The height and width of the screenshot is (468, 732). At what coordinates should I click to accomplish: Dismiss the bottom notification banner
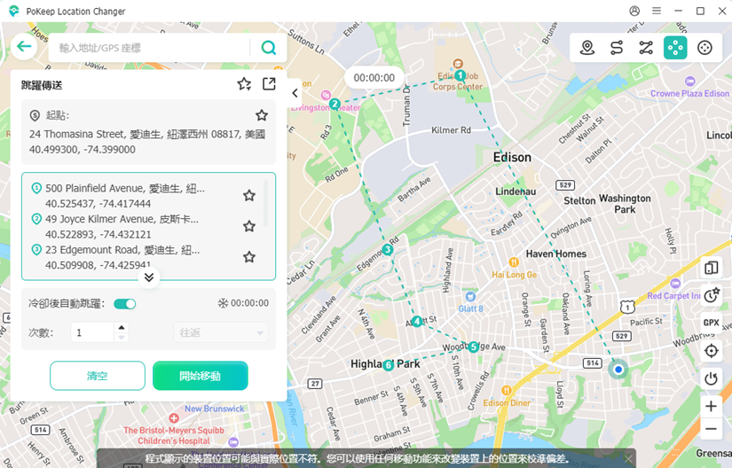[629, 458]
